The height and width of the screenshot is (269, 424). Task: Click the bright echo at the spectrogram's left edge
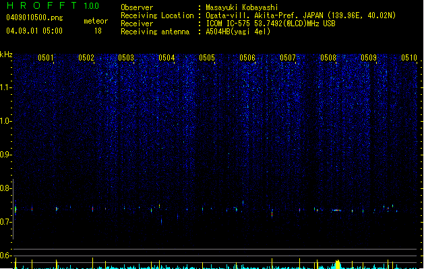click(16, 210)
